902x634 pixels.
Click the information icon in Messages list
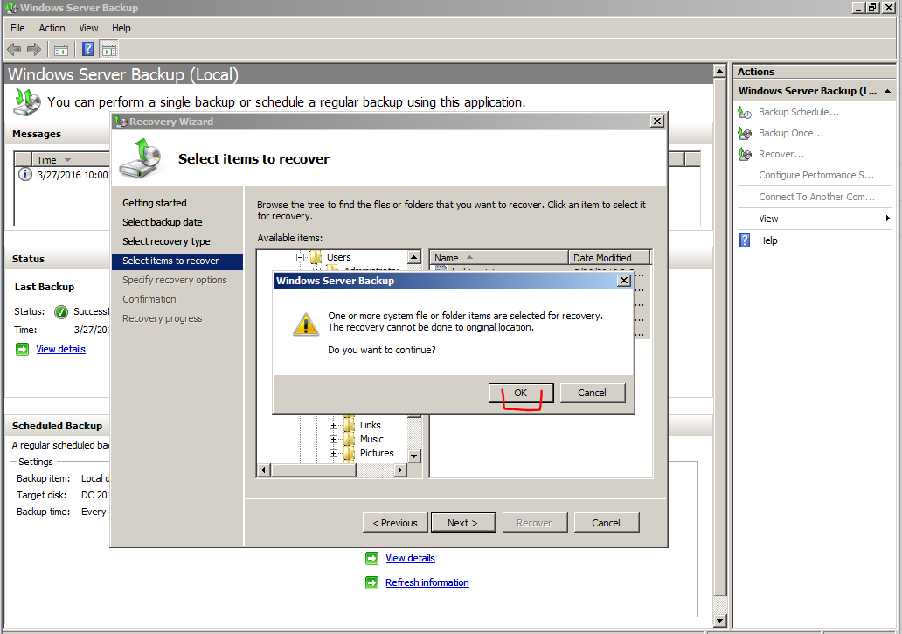point(25,174)
